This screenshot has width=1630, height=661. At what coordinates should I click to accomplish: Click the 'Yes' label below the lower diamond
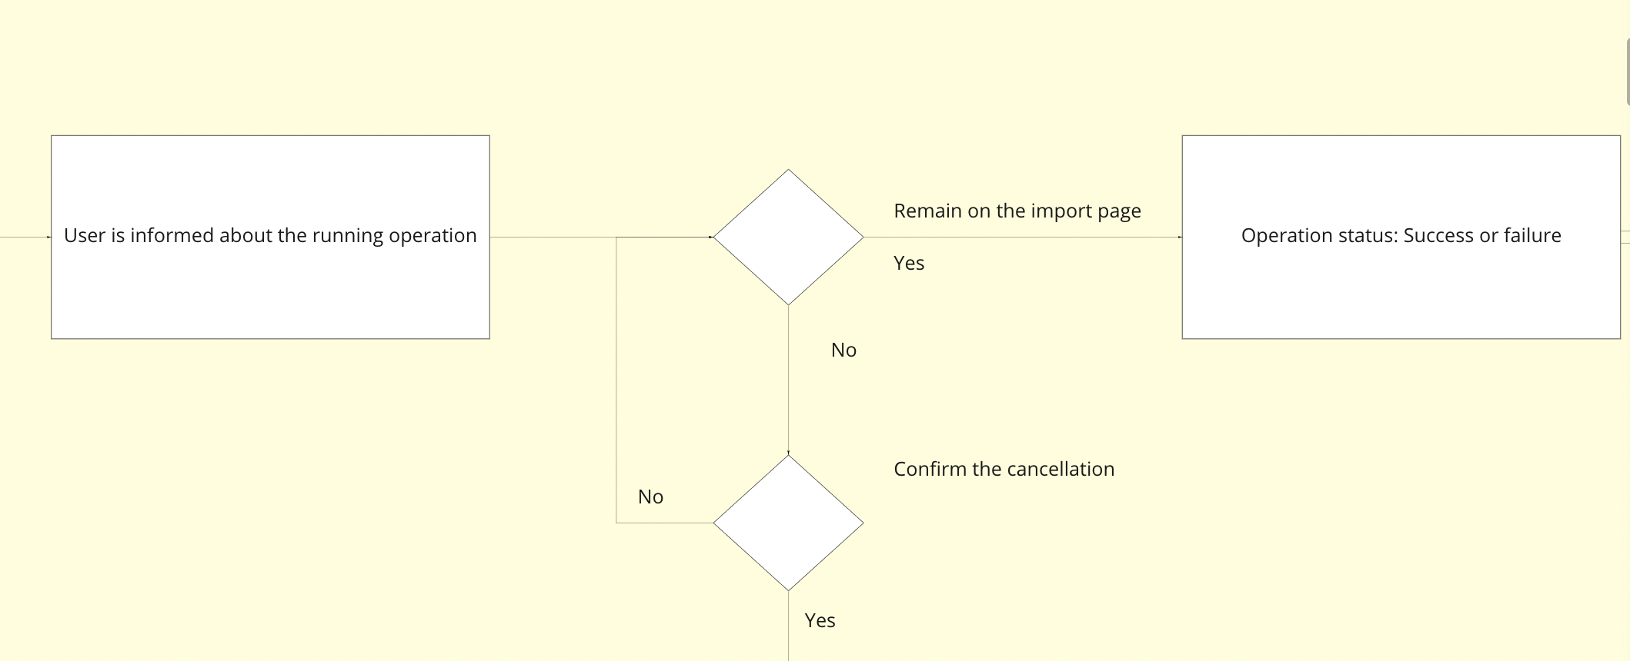pyautogui.click(x=820, y=621)
